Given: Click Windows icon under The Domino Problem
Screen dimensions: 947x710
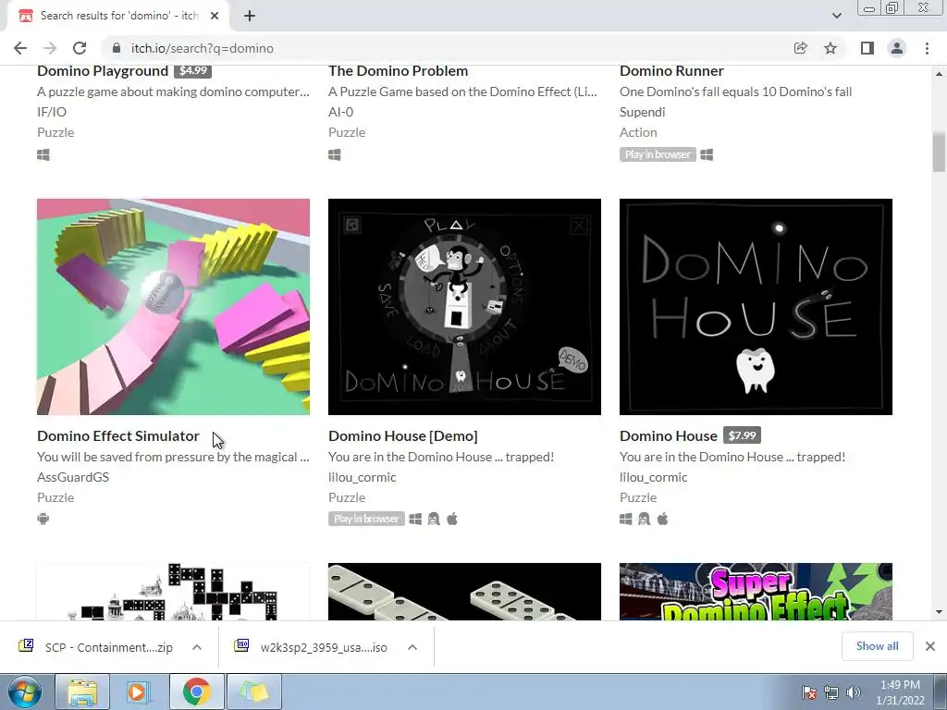Looking at the screenshot, I should (x=335, y=155).
